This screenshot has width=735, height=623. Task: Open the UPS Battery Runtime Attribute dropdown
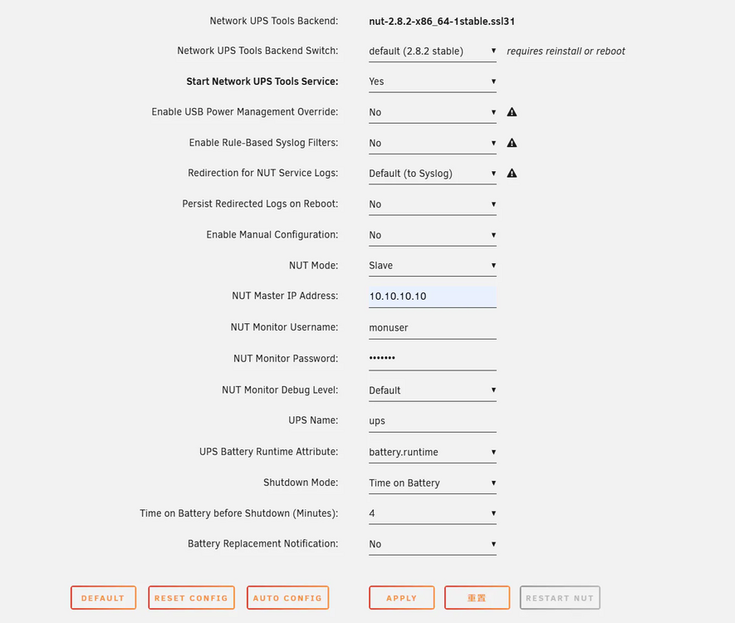click(432, 453)
